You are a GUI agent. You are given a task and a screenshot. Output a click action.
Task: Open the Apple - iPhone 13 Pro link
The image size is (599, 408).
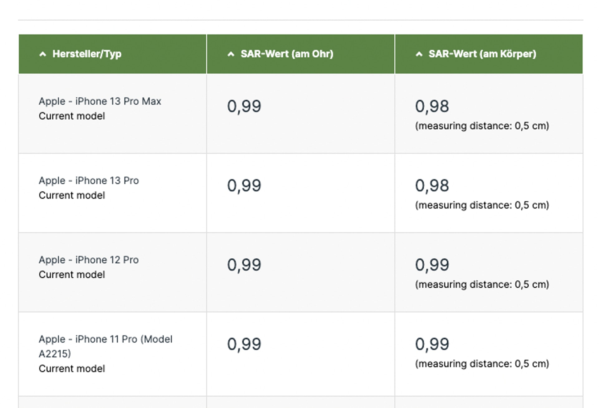89,180
